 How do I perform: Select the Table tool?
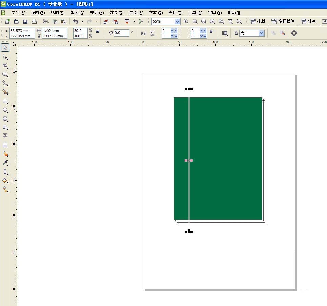5,145
